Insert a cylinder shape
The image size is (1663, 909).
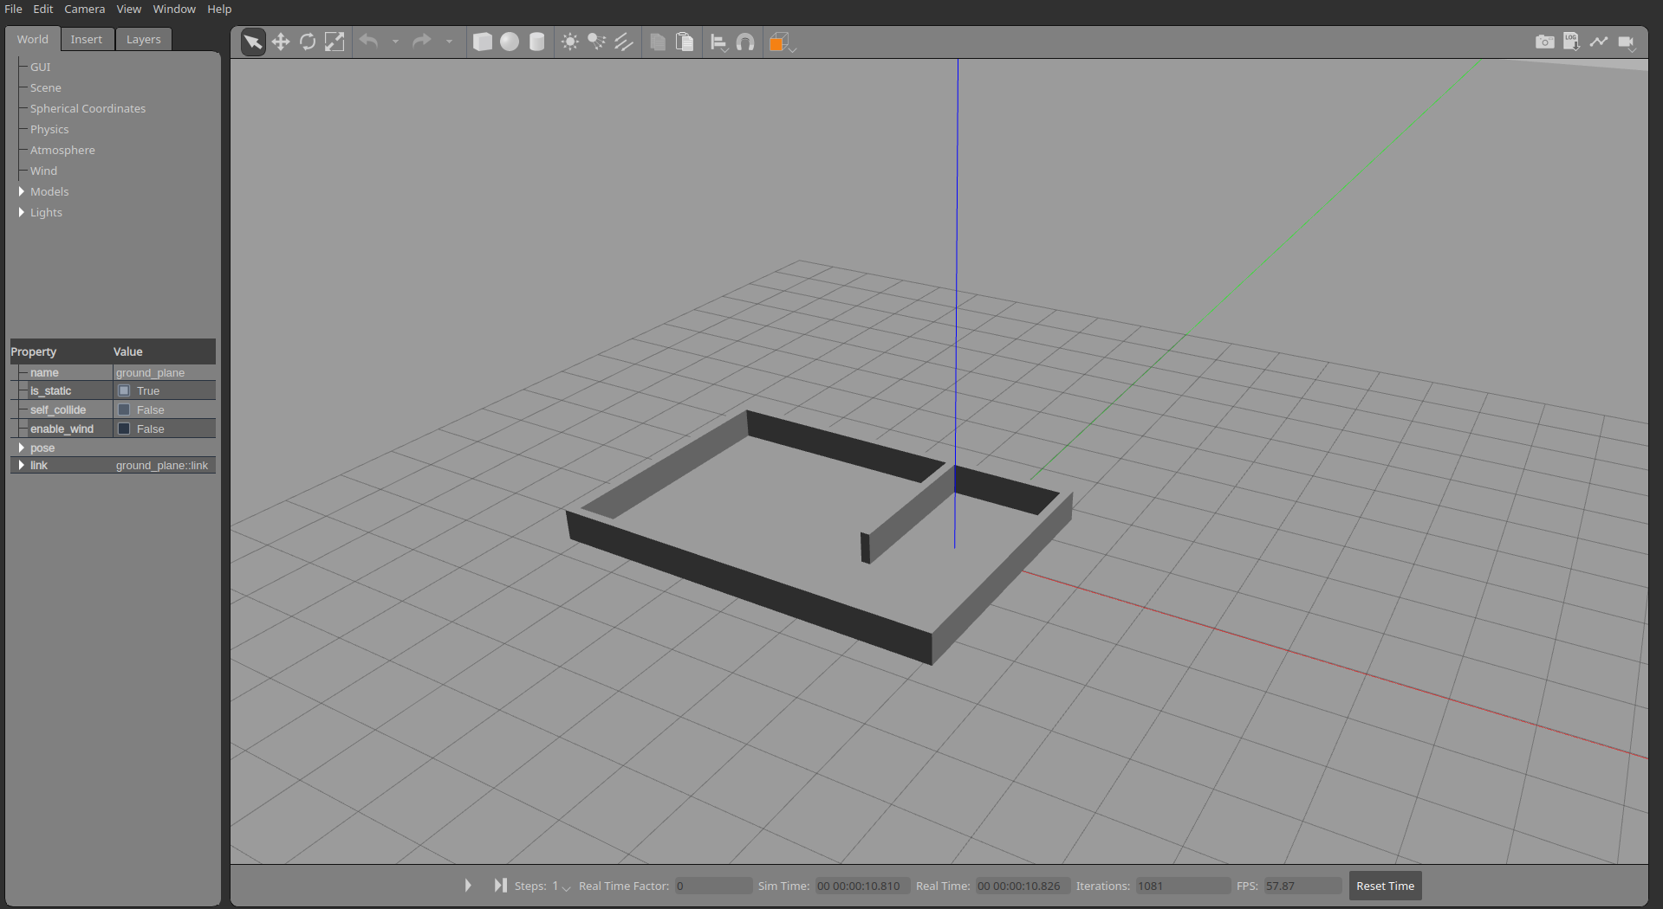537,42
